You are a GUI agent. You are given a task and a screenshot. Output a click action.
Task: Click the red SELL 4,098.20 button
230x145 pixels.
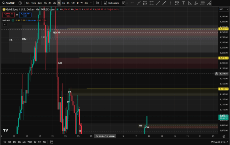coord(8,15)
